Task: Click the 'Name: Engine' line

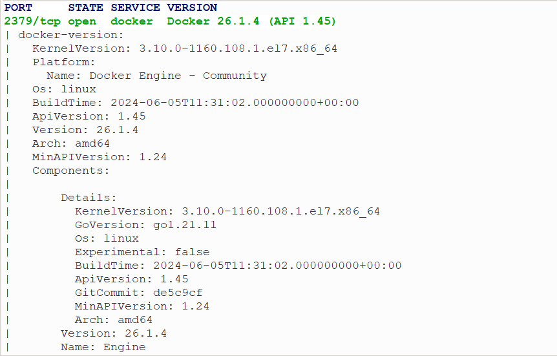Action: pos(103,347)
